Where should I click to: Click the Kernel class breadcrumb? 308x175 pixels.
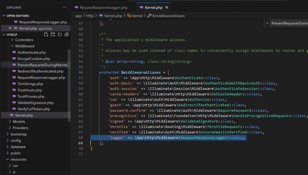click(137, 16)
